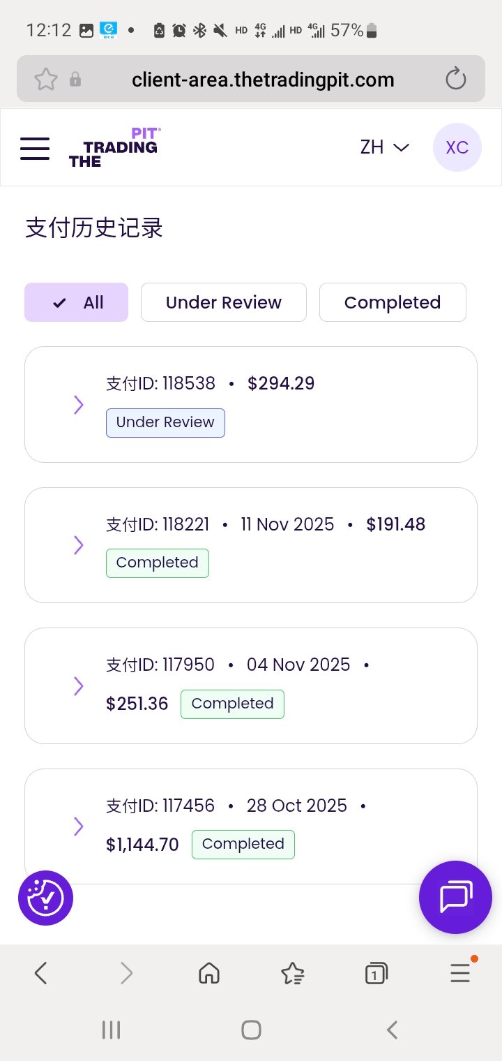Open the live chat support bubble
Screen dimensions: 502x1061
pos(455,897)
